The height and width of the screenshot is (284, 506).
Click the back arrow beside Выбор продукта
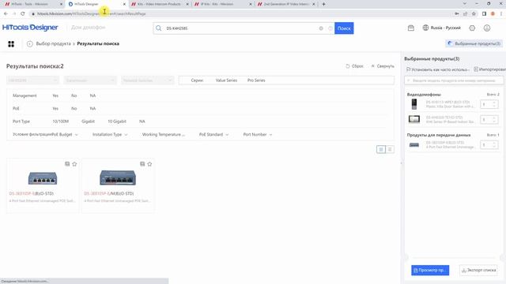point(30,44)
